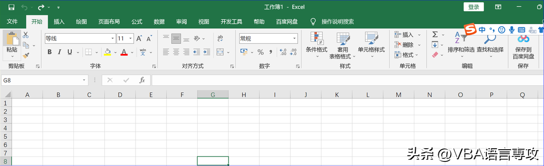Select the Format Painter brush
Image resolution: width=544 pixels, height=166 pixels.
coord(26,55)
